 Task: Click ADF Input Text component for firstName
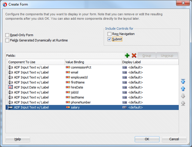tap(31, 82)
